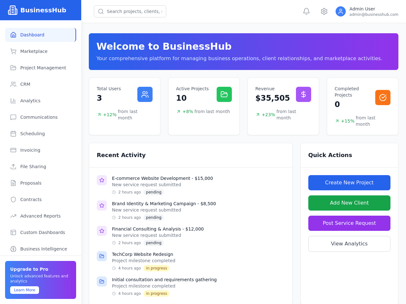
Task: Click the Active Projects folder icon
Action: click(224, 94)
